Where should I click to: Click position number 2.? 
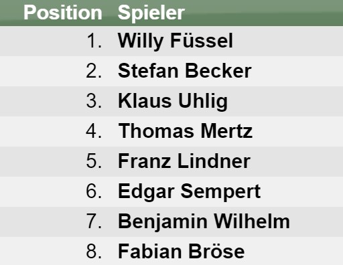click(94, 71)
